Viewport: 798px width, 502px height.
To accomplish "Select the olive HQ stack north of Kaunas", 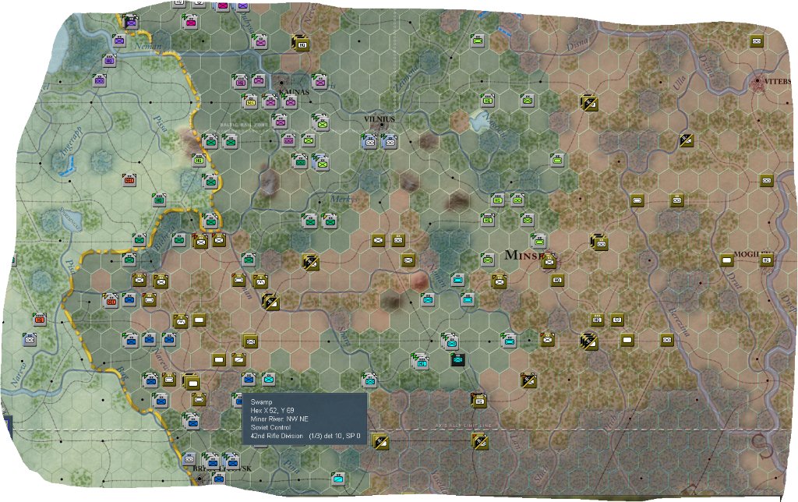I will tap(301, 44).
